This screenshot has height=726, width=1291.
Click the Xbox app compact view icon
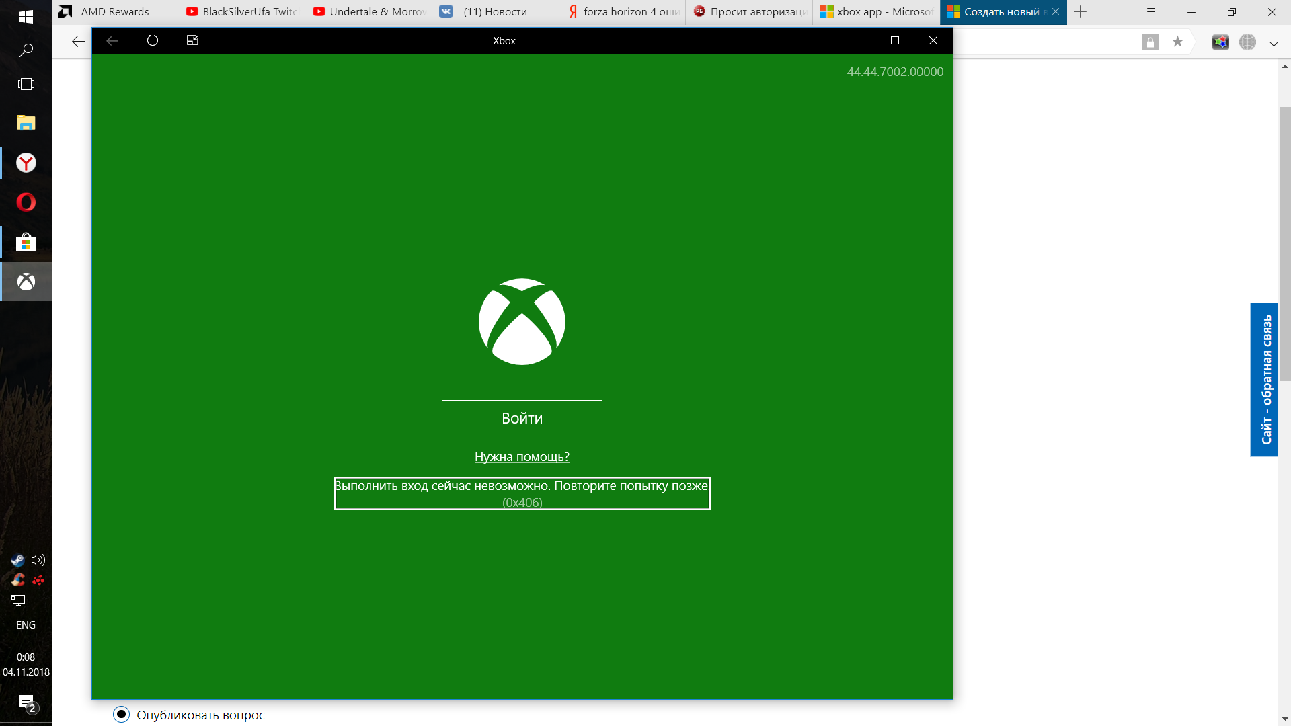tap(192, 40)
